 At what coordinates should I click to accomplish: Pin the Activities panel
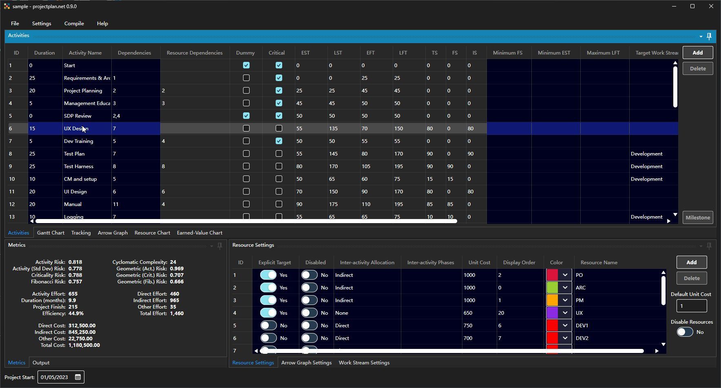click(709, 36)
